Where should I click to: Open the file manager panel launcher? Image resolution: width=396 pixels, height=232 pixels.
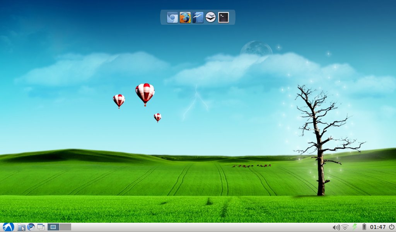(x=21, y=227)
